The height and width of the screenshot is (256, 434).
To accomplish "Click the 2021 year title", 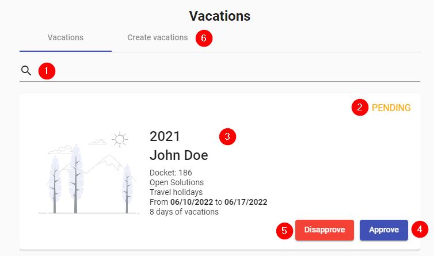I will coord(165,136).
